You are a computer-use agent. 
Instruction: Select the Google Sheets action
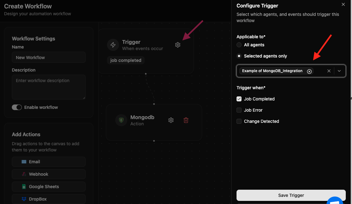[49, 187]
